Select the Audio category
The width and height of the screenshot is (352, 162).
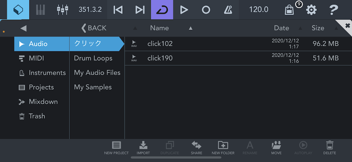(x=42, y=44)
